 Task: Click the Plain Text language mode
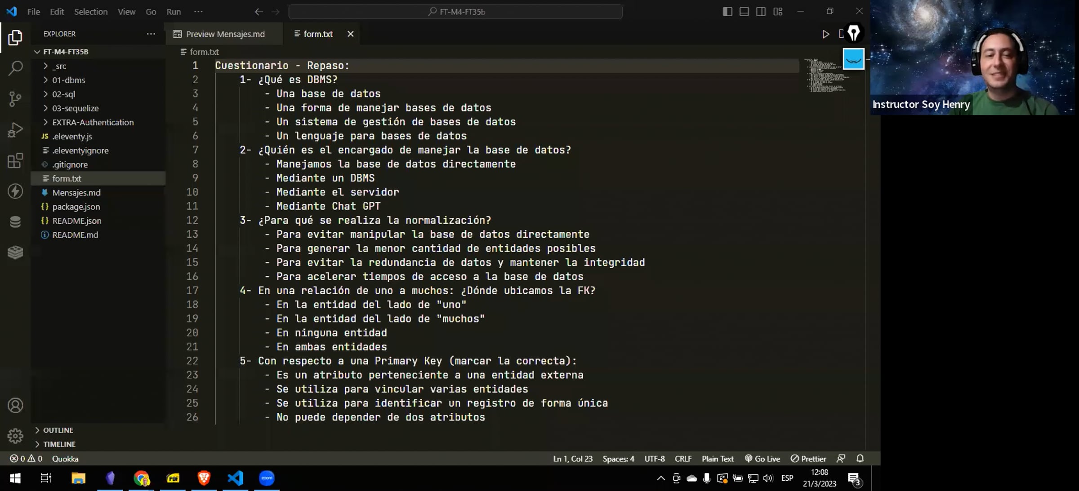718,459
